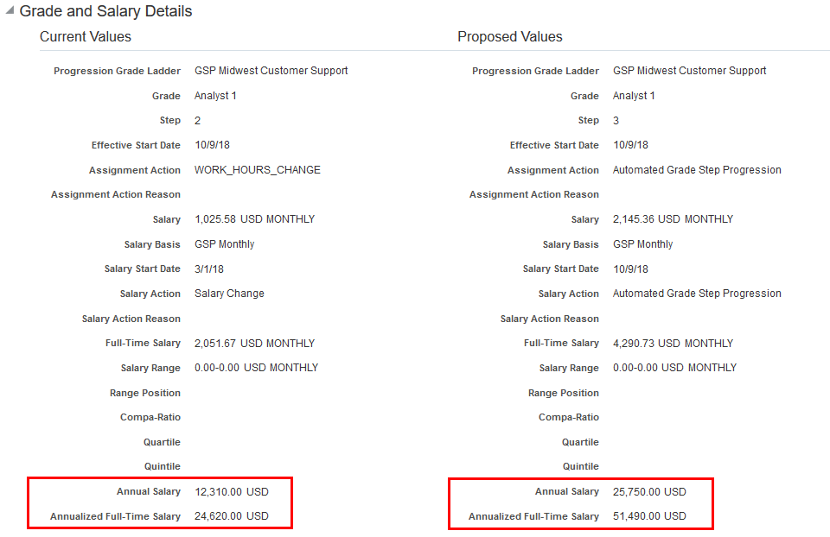This screenshot has height=537, width=830.
Task: Click current Full-Time Salary 2,051.67 value
Action: click(254, 343)
